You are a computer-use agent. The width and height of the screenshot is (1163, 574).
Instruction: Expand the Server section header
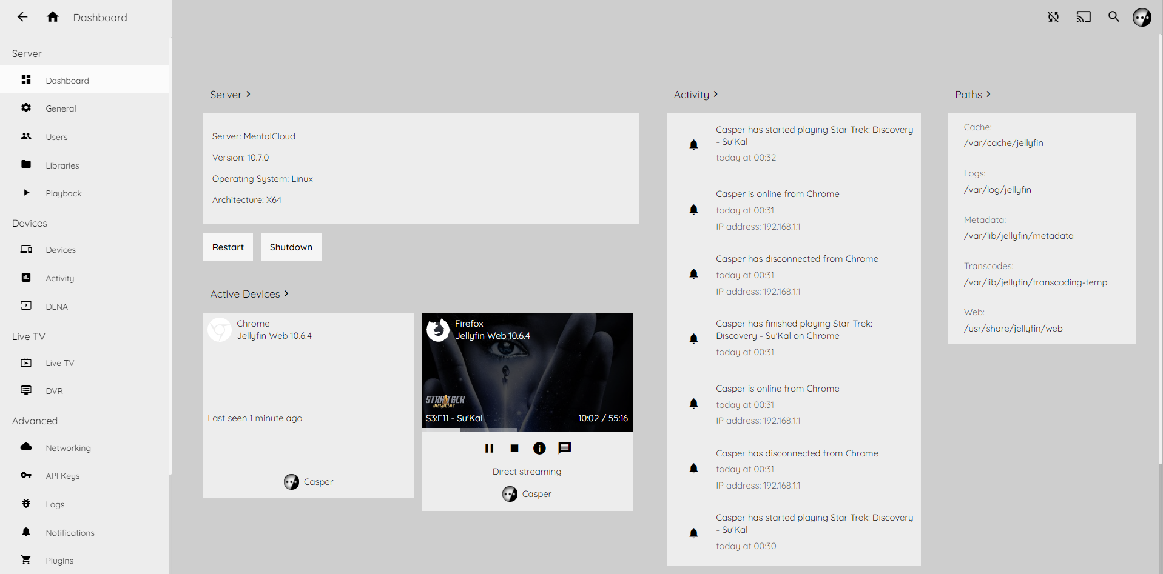[230, 95]
